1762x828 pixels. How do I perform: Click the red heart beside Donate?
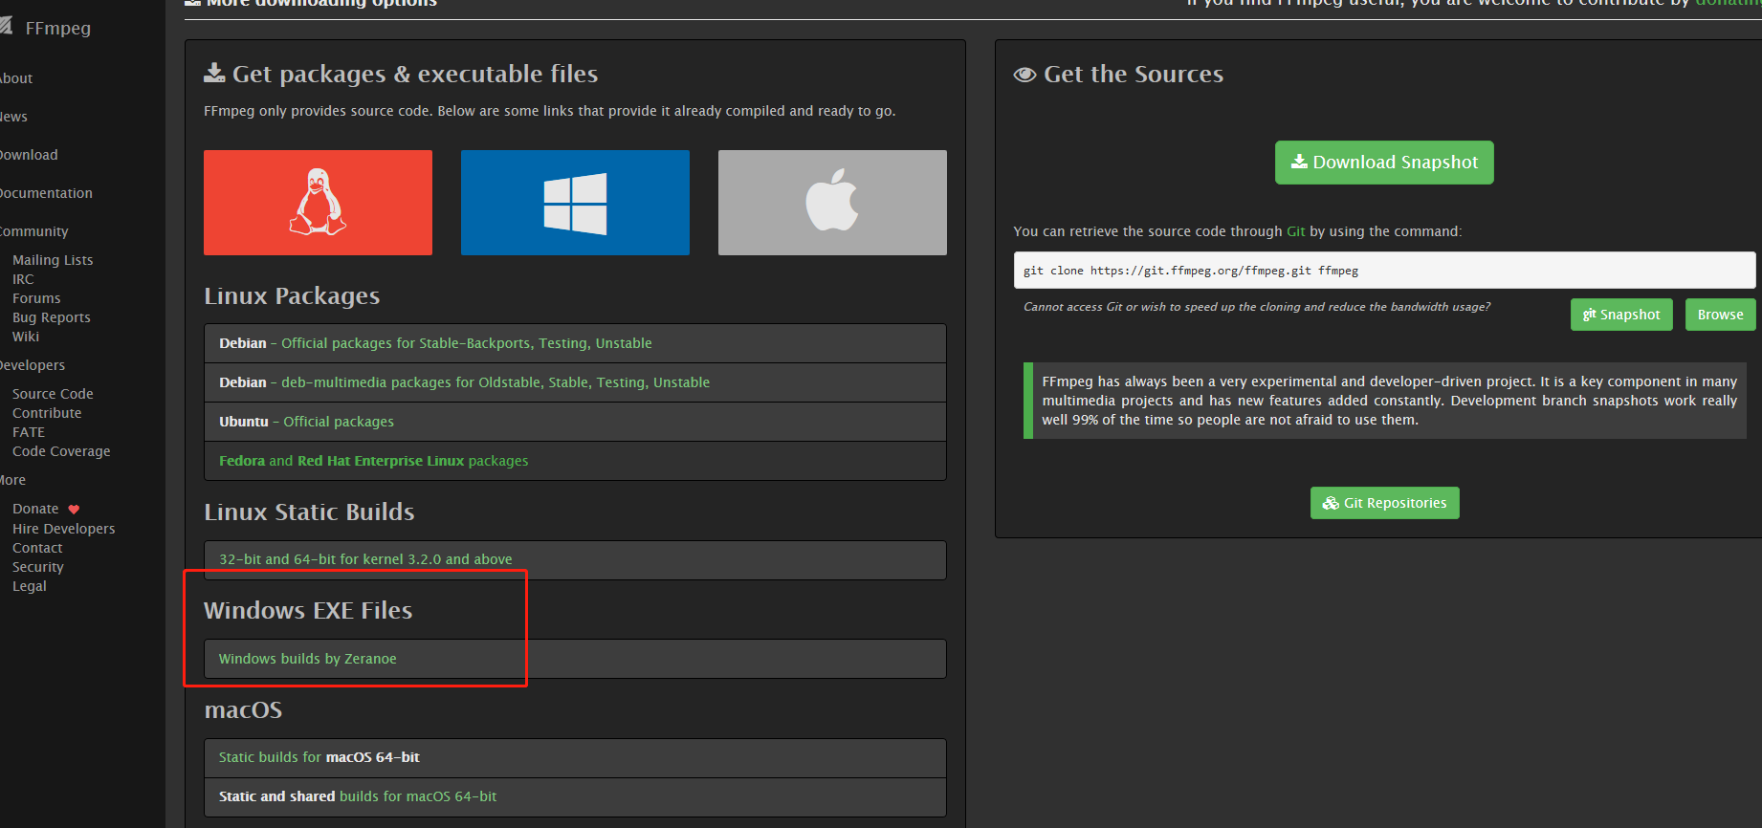click(74, 510)
